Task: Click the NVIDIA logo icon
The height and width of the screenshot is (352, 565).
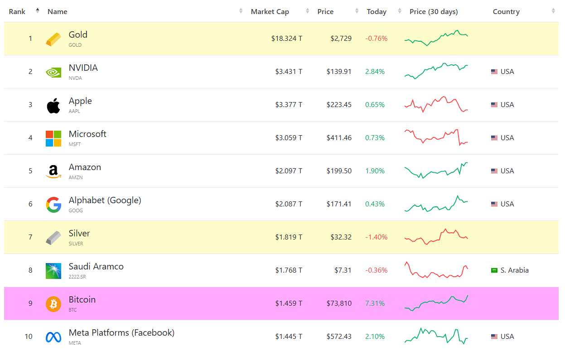Action: click(x=53, y=72)
